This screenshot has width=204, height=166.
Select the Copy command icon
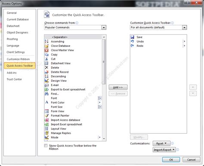coord(46,55)
